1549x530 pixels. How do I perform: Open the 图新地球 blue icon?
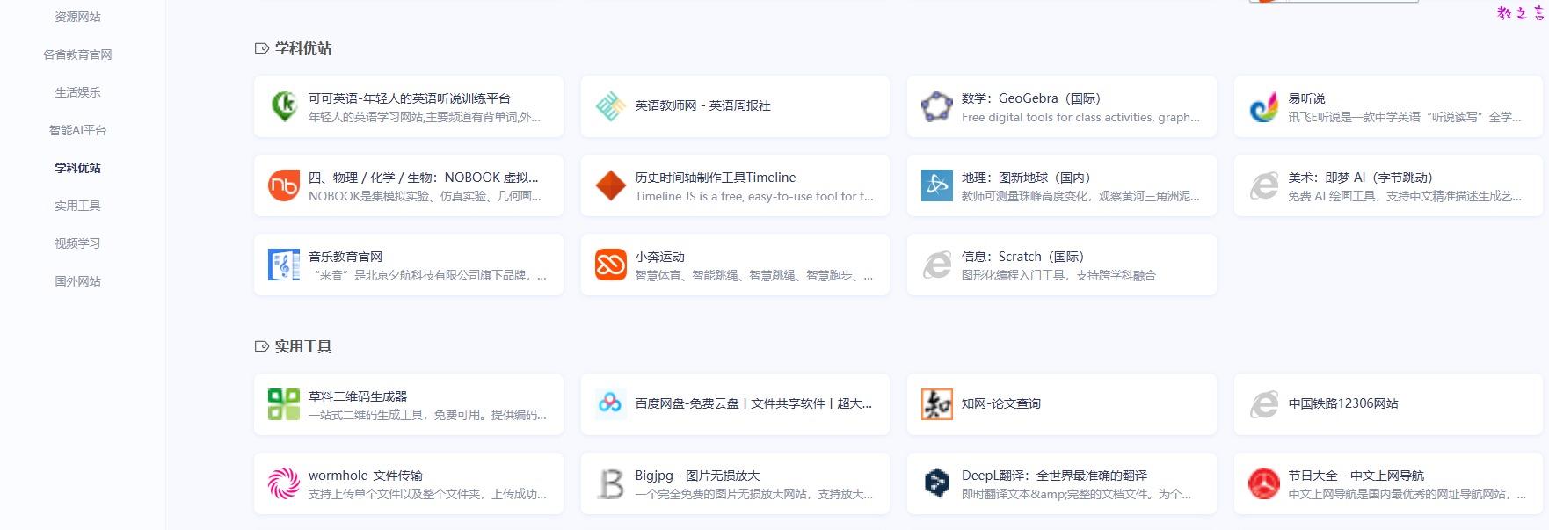point(937,185)
